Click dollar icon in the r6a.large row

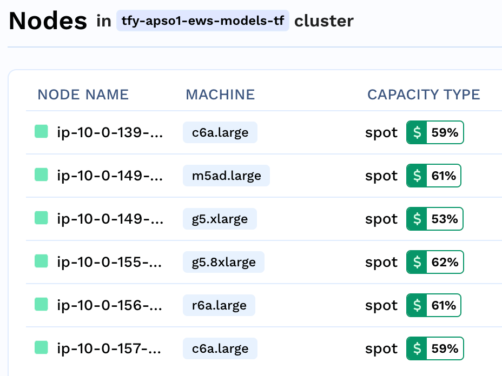417,305
